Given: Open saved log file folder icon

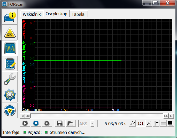Looking at the screenshot, I should tap(70, 123).
